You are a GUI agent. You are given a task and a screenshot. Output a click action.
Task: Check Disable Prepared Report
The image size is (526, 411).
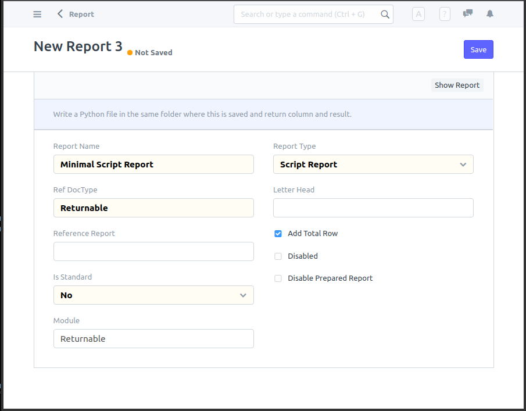(278, 278)
